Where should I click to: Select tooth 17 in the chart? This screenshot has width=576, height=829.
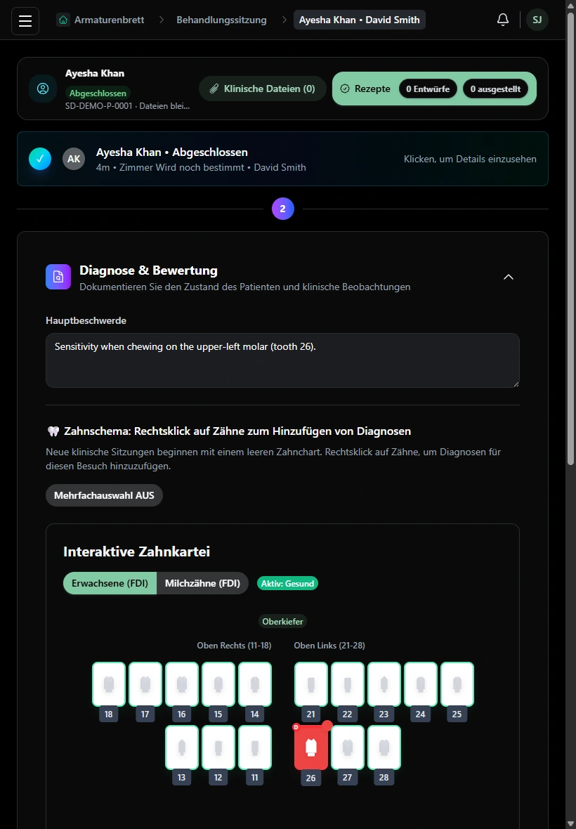click(x=145, y=684)
